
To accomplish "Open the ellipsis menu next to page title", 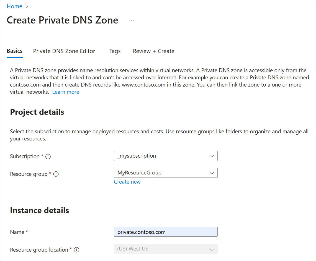I will click(x=132, y=20).
